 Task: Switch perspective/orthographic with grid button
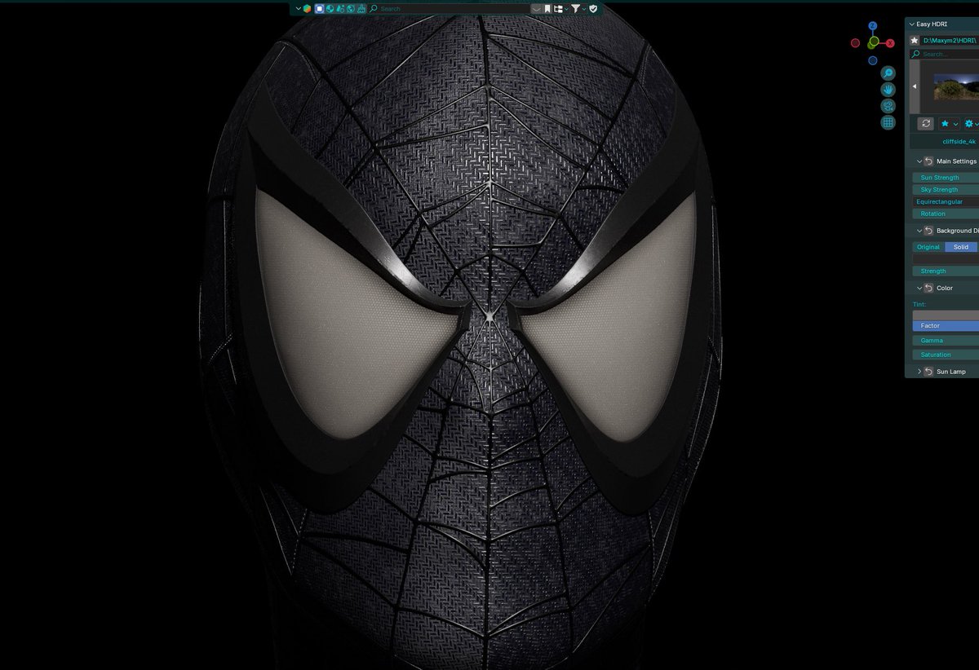[888, 122]
